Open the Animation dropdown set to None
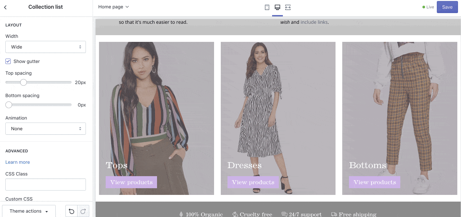461x217 pixels. 46,129
